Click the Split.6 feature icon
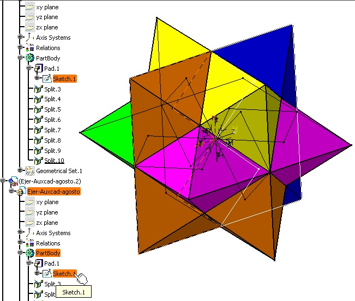Viewport: 355px width, 301px height. [38, 120]
